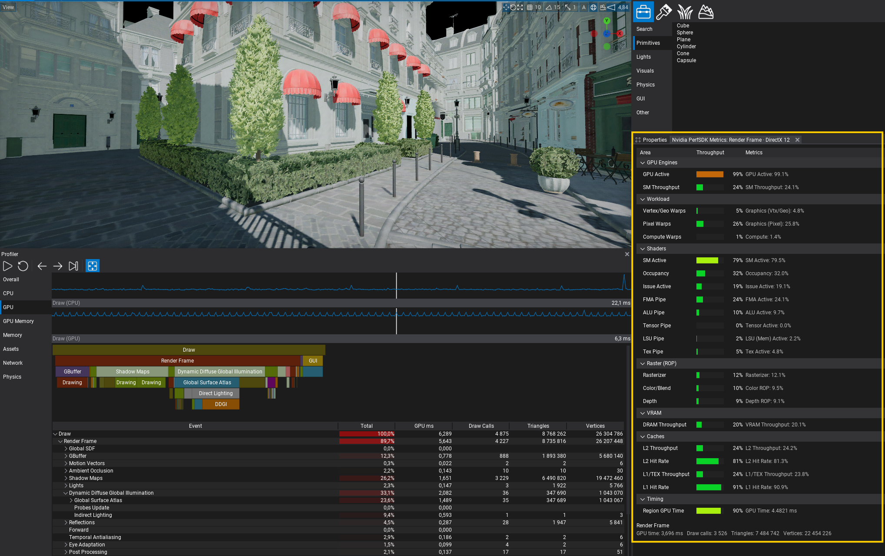Select the Lights category
885x556 pixels.
tap(653, 57)
